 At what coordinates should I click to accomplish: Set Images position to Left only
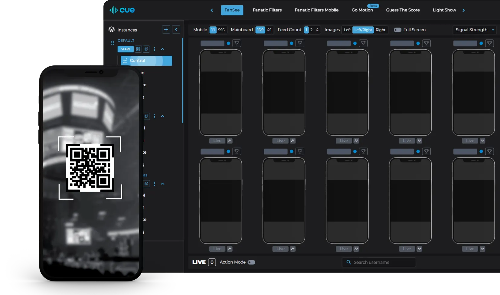347,30
